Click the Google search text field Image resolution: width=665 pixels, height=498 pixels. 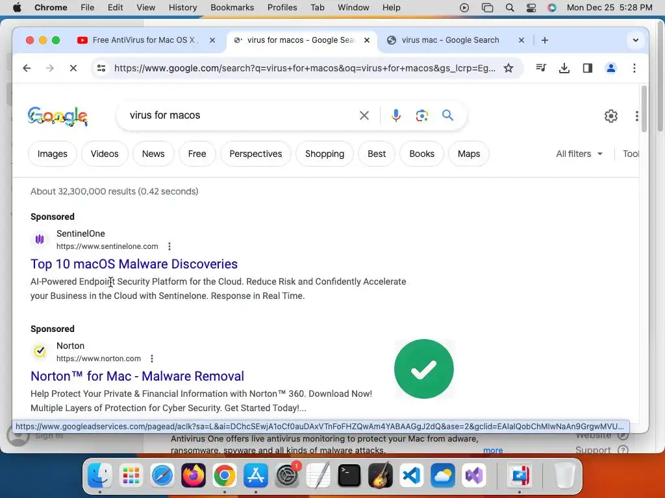[x=242, y=115]
